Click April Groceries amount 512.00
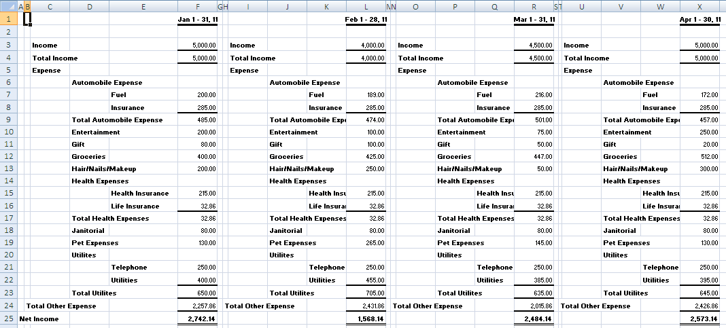The height and width of the screenshot is (328, 726). click(700, 156)
